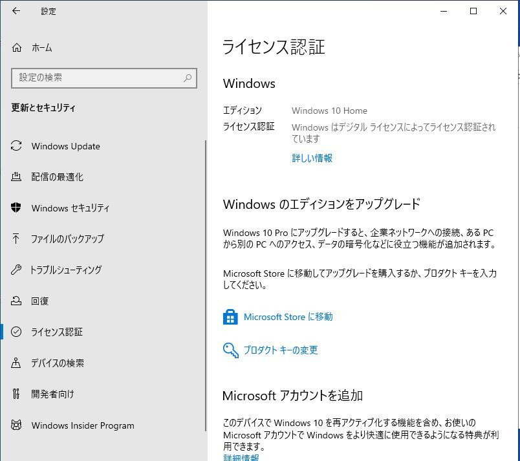This screenshot has height=461, width=520.
Task: Click the ライセンス認証 checkmark icon
Action: (x=16, y=332)
